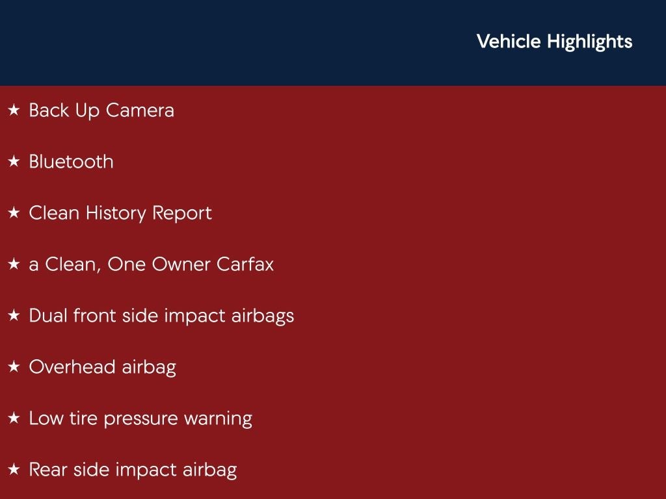The width and height of the screenshot is (666, 499).
Task: Select the "Back Up Camera" text
Action: (x=101, y=110)
